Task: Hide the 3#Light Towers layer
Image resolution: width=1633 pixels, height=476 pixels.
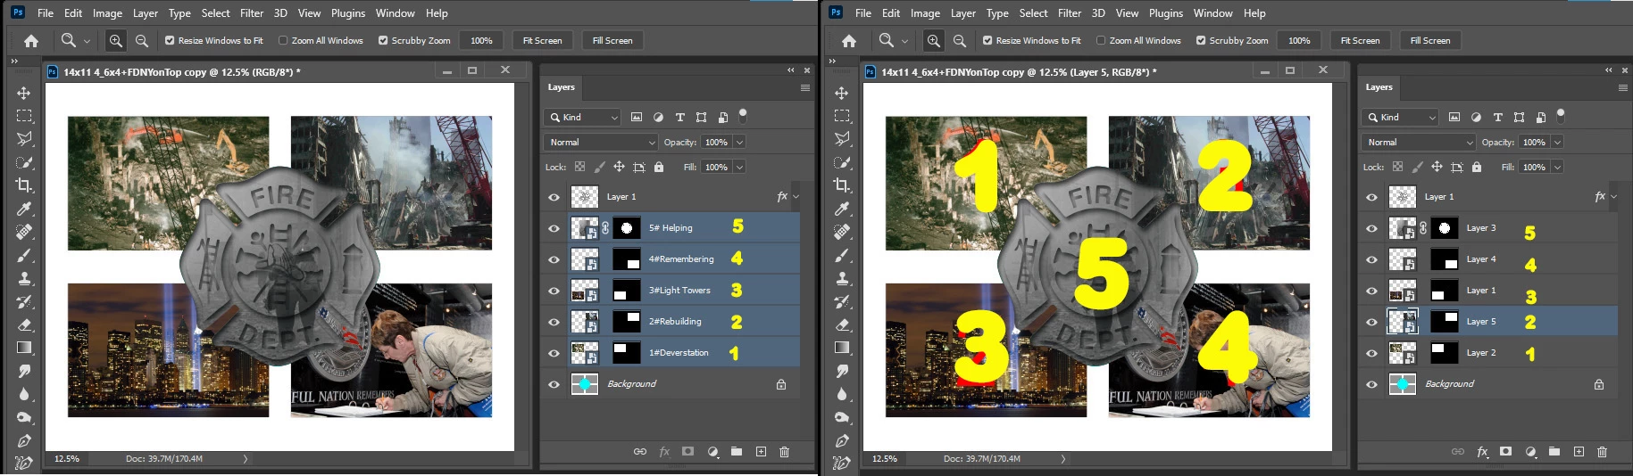Action: tap(554, 291)
